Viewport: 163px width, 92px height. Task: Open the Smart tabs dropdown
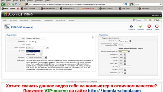coord(122,64)
